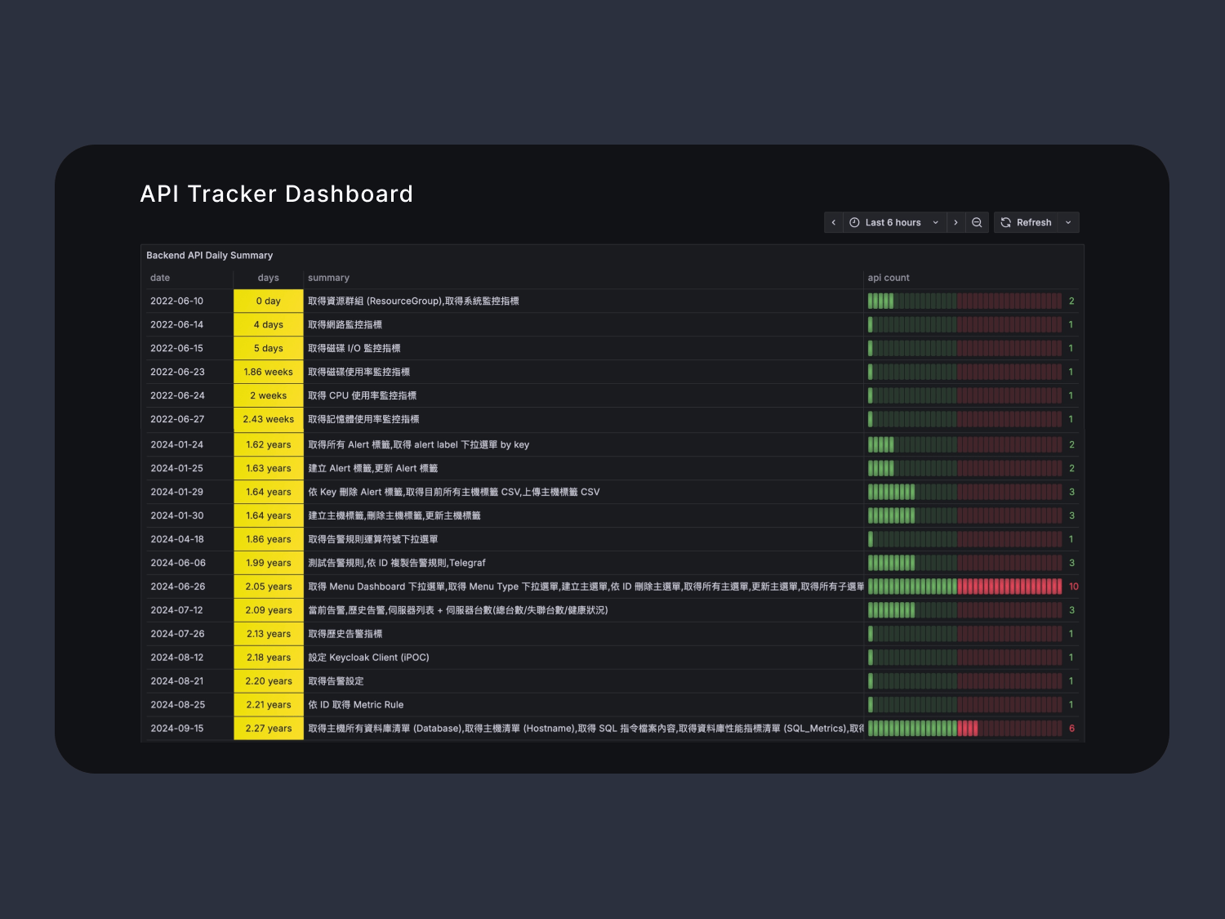Click the CPU usage summary cell for 2022-06-24
This screenshot has width=1225, height=919.
pos(362,396)
